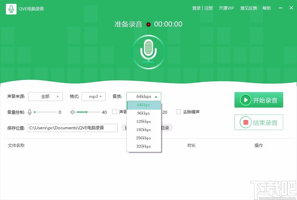
Task: Click the green play icon on 开始录音
Action: (x=246, y=100)
